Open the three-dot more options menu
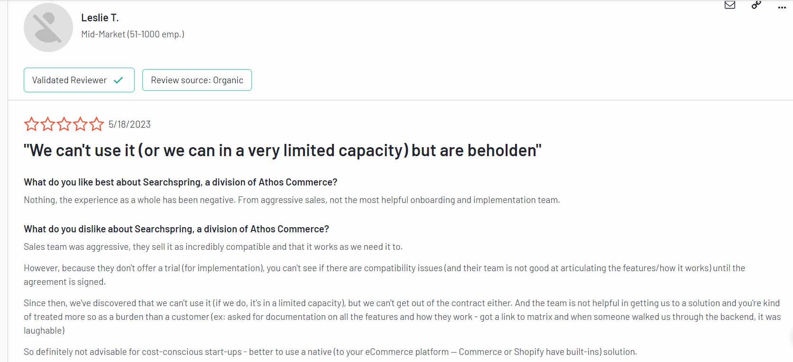The image size is (793, 362). [782, 7]
